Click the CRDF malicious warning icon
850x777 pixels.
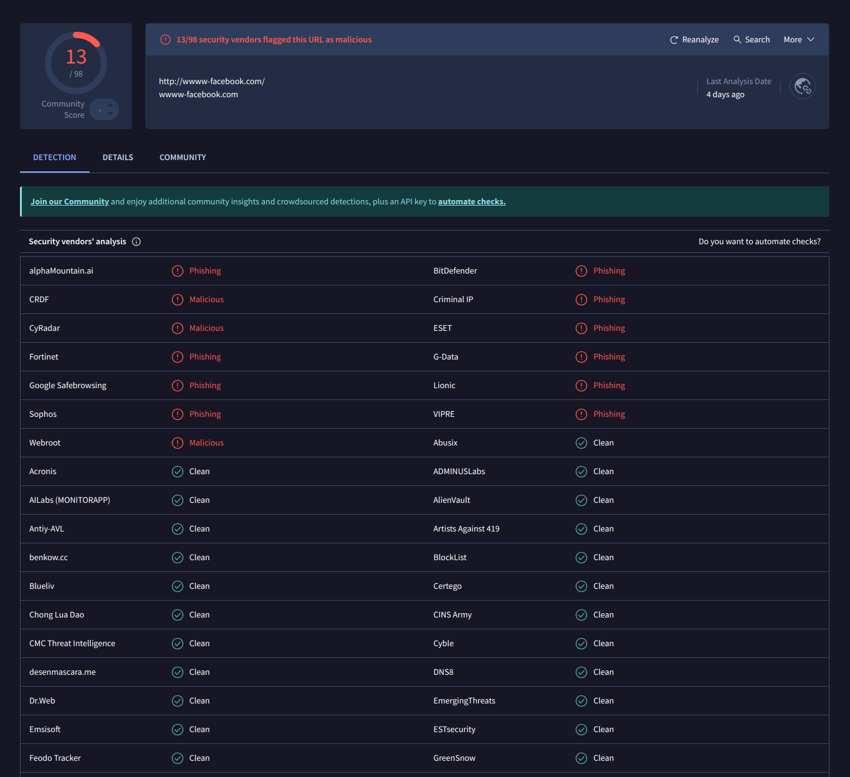[178, 300]
